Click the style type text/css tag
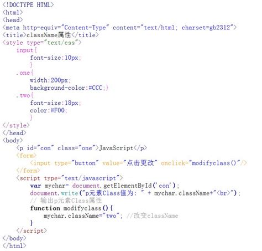The height and width of the screenshot is (251, 262). click(x=42, y=43)
